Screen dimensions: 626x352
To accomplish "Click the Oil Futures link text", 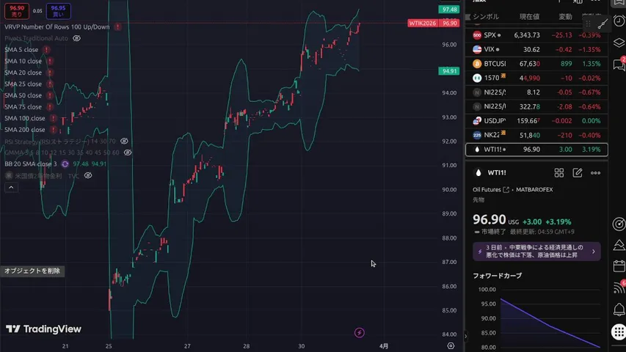I will coord(487,190).
